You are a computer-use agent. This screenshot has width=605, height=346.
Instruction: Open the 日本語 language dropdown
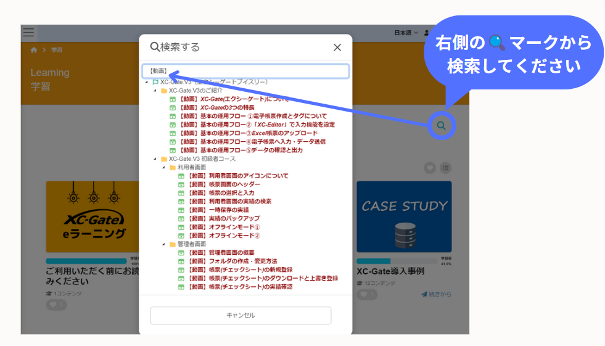(406, 33)
